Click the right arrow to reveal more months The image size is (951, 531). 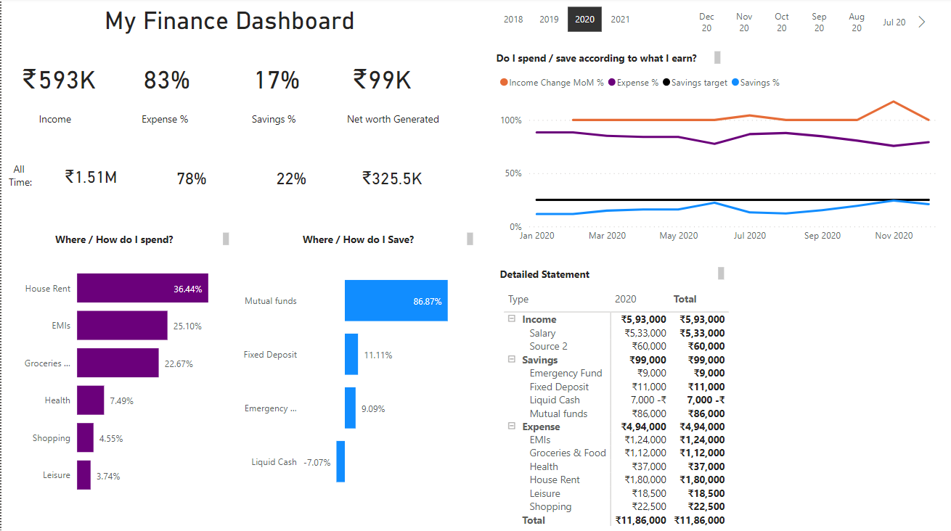922,22
